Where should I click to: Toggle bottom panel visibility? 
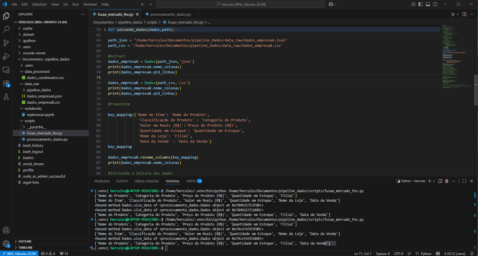(428, 4)
